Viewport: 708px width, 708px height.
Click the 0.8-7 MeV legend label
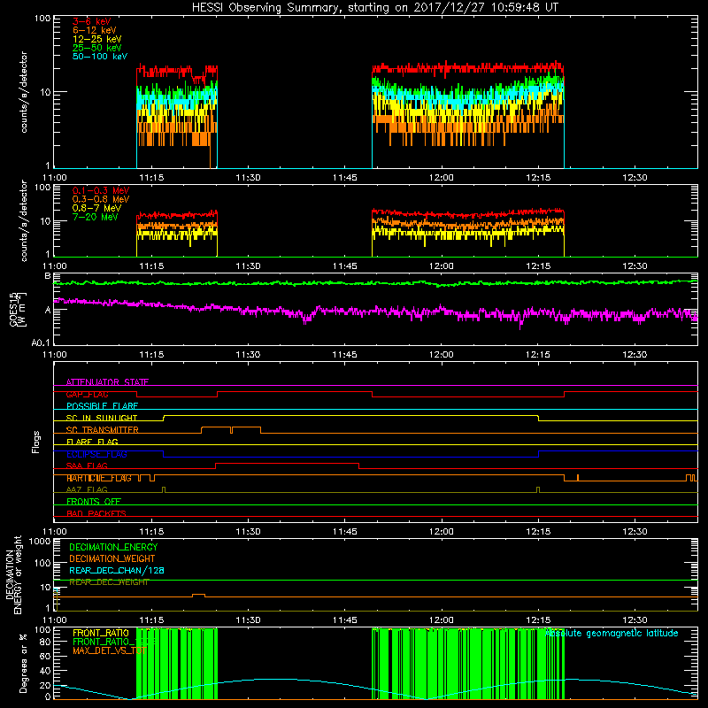pyautogui.click(x=97, y=208)
